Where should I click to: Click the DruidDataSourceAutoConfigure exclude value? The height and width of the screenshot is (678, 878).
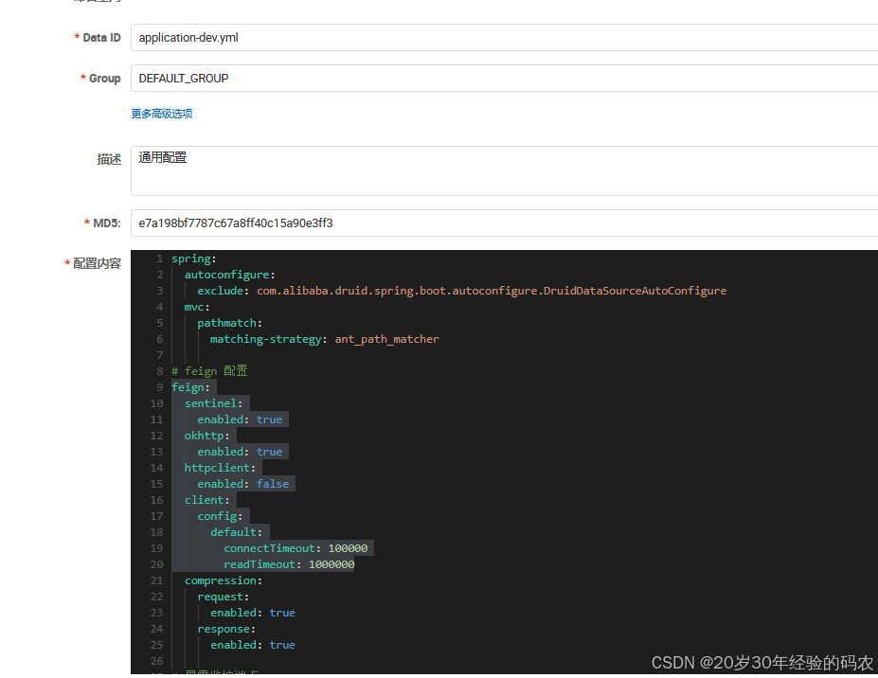[492, 291]
